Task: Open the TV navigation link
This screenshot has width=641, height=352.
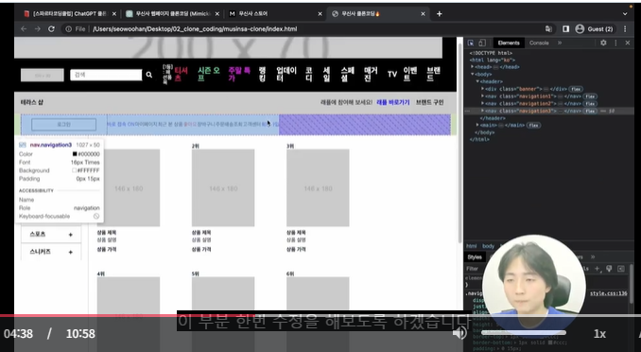Action: (x=392, y=75)
